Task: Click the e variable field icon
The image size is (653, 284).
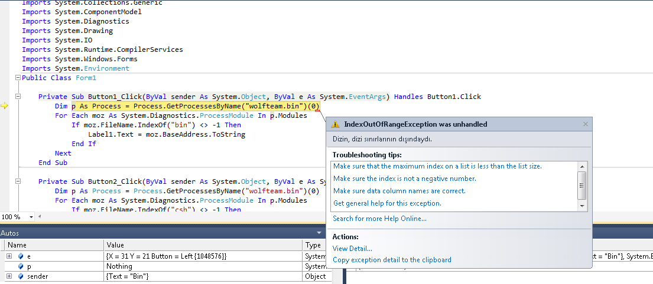Action: [x=21, y=256]
